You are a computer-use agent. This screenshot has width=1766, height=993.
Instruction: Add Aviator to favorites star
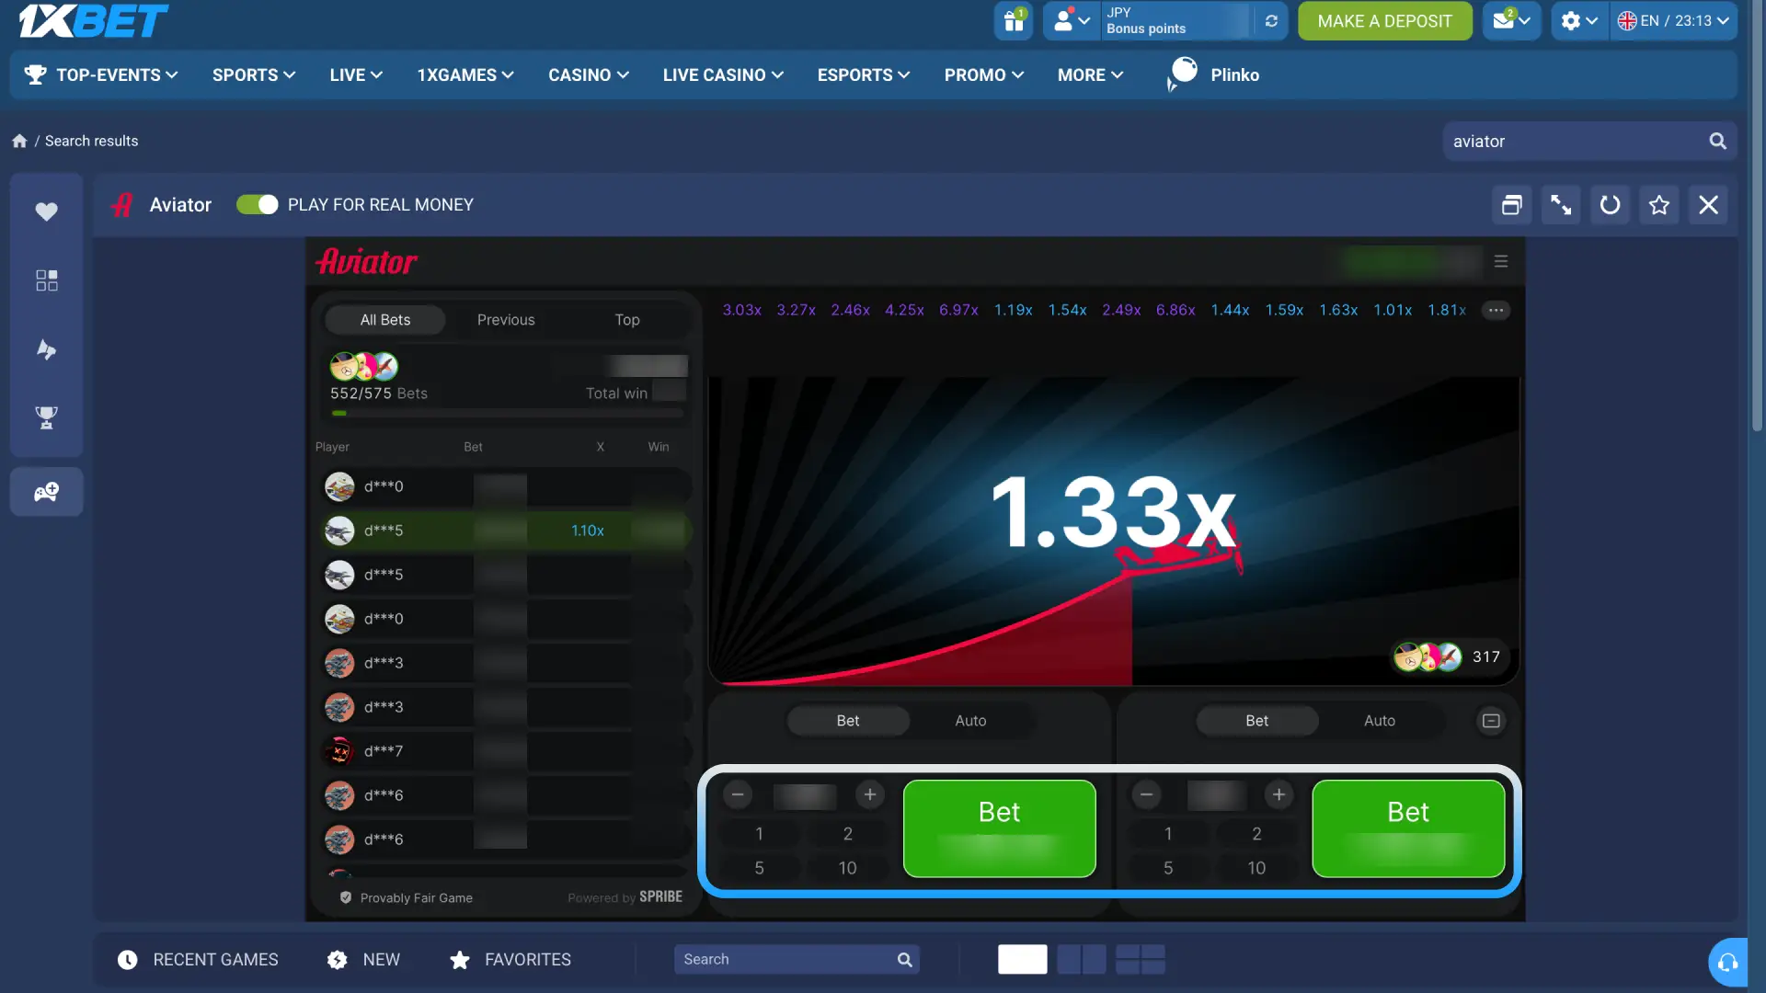tap(1659, 205)
